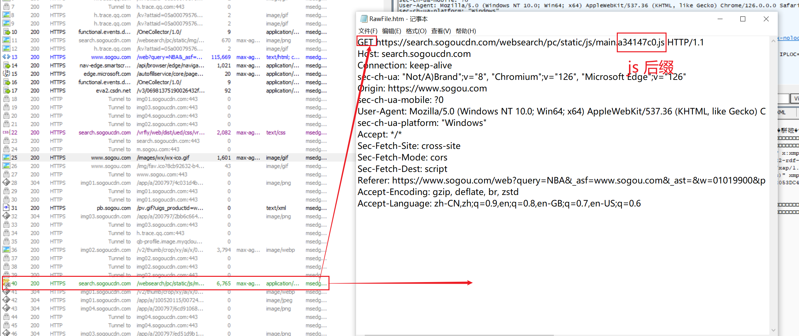Select session 40 JS icon in Fiddler list
This screenshot has height=336, width=799.
coord(6,283)
